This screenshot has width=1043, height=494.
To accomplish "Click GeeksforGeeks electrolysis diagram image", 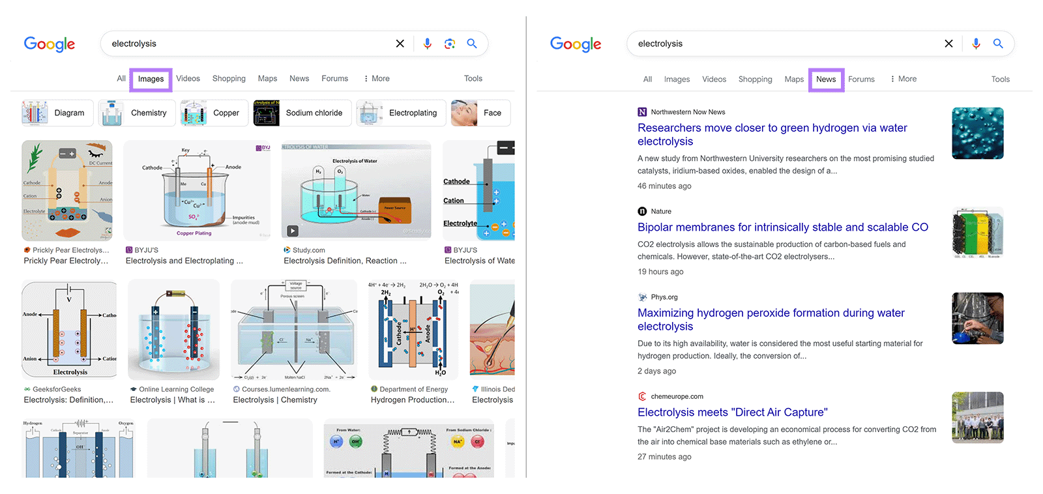I will 69,330.
